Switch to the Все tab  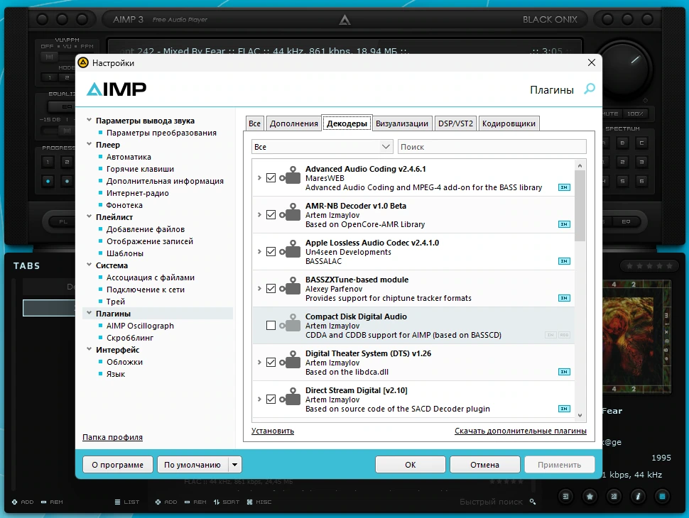tap(254, 123)
